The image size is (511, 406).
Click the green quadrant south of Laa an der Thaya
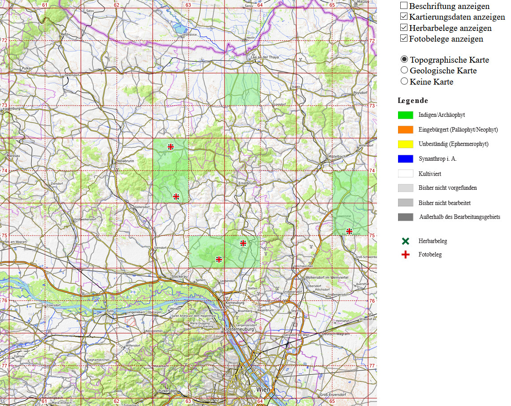pyautogui.click(x=243, y=89)
